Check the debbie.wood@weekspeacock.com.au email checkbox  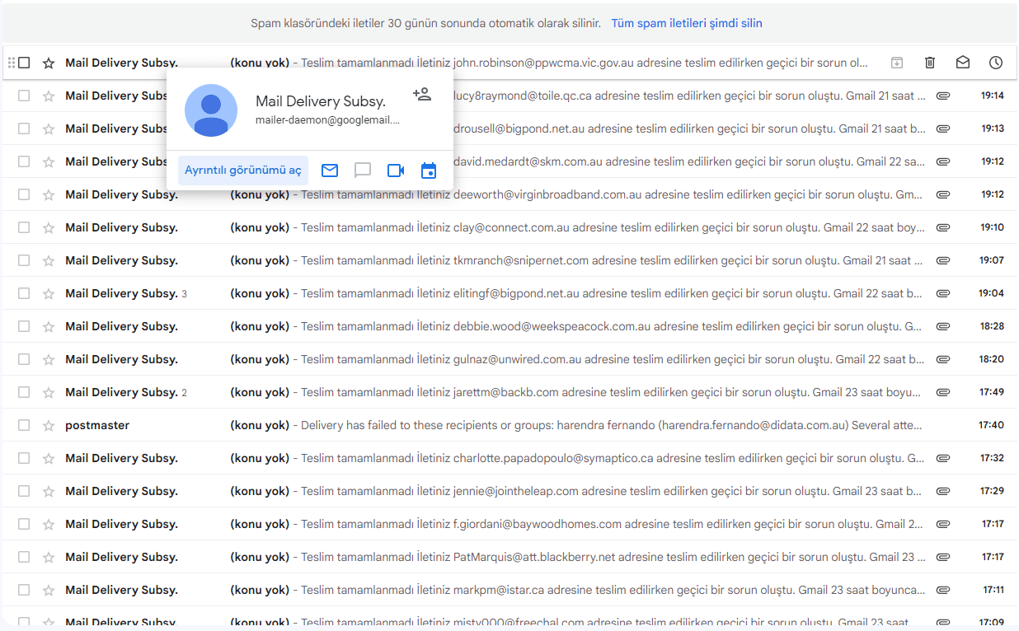pyautogui.click(x=24, y=326)
